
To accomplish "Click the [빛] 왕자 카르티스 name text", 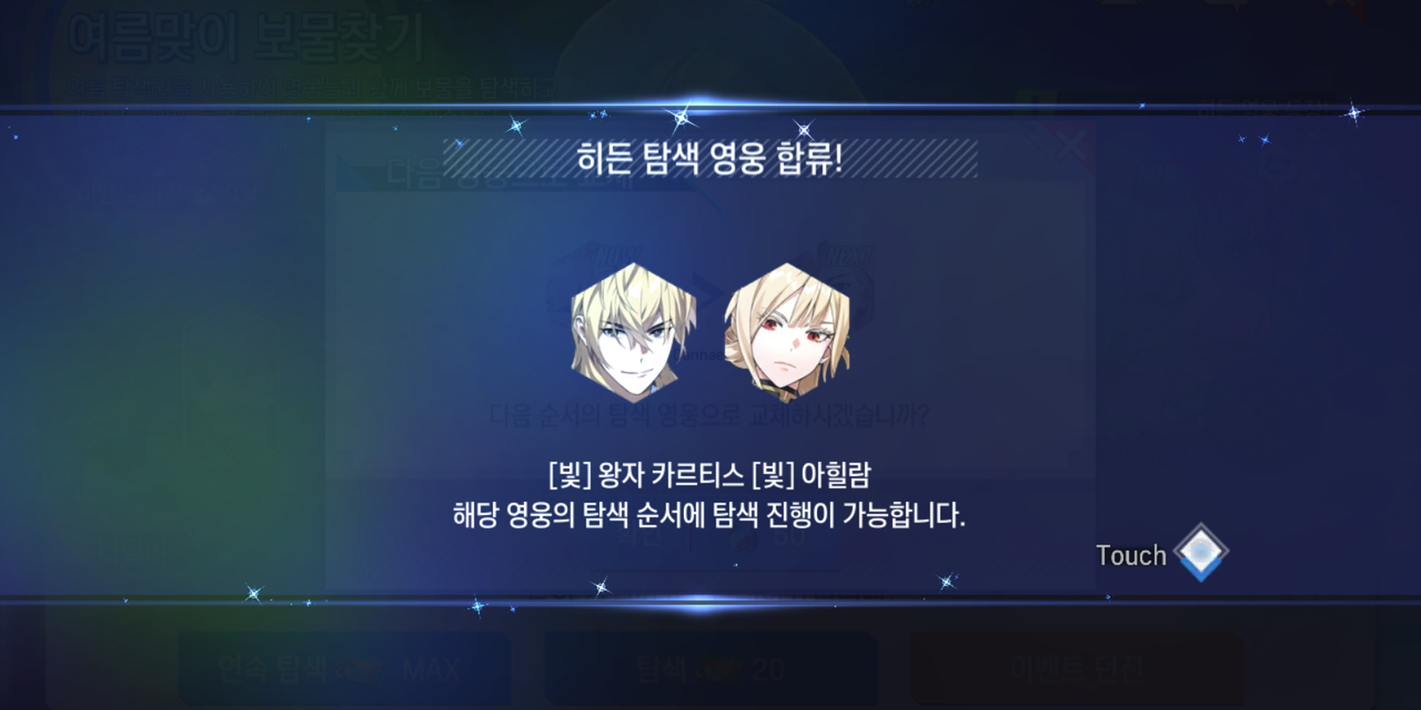I will pyautogui.click(x=646, y=474).
